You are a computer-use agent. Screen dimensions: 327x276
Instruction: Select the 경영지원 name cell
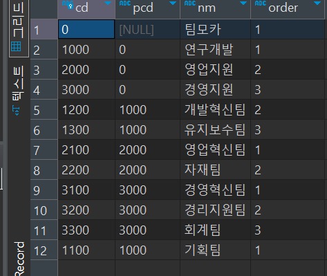(215, 89)
